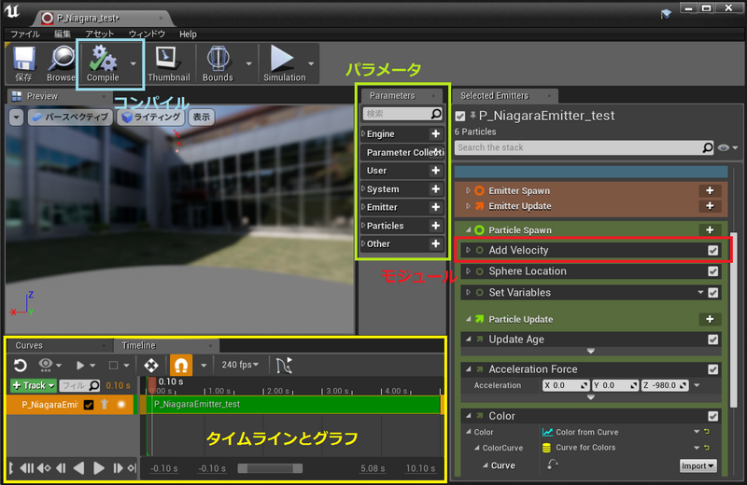The width and height of the screenshot is (747, 485).
Task: Add module to Emitter Update
Action: (710, 206)
